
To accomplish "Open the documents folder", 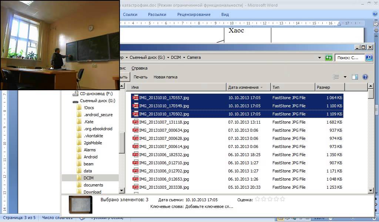I will point(93,185).
